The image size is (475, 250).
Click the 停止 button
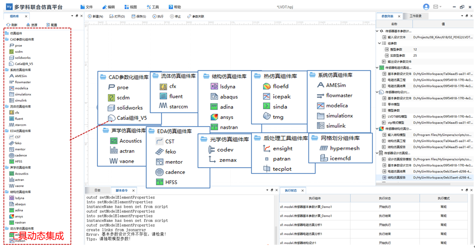[176, 16]
